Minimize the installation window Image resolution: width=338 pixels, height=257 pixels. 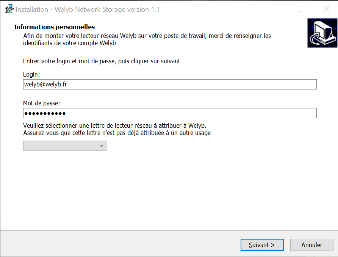click(273, 9)
